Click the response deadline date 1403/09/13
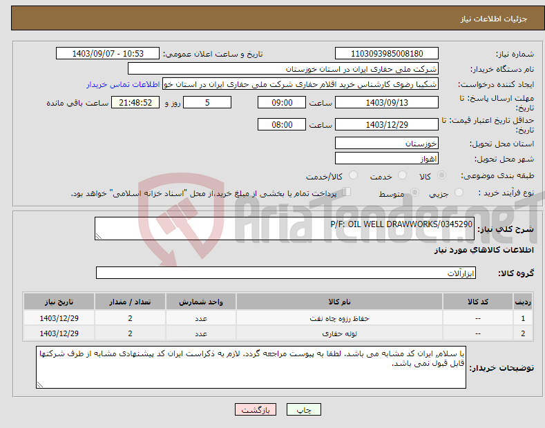The width and height of the screenshot is (545, 428). coord(387,102)
